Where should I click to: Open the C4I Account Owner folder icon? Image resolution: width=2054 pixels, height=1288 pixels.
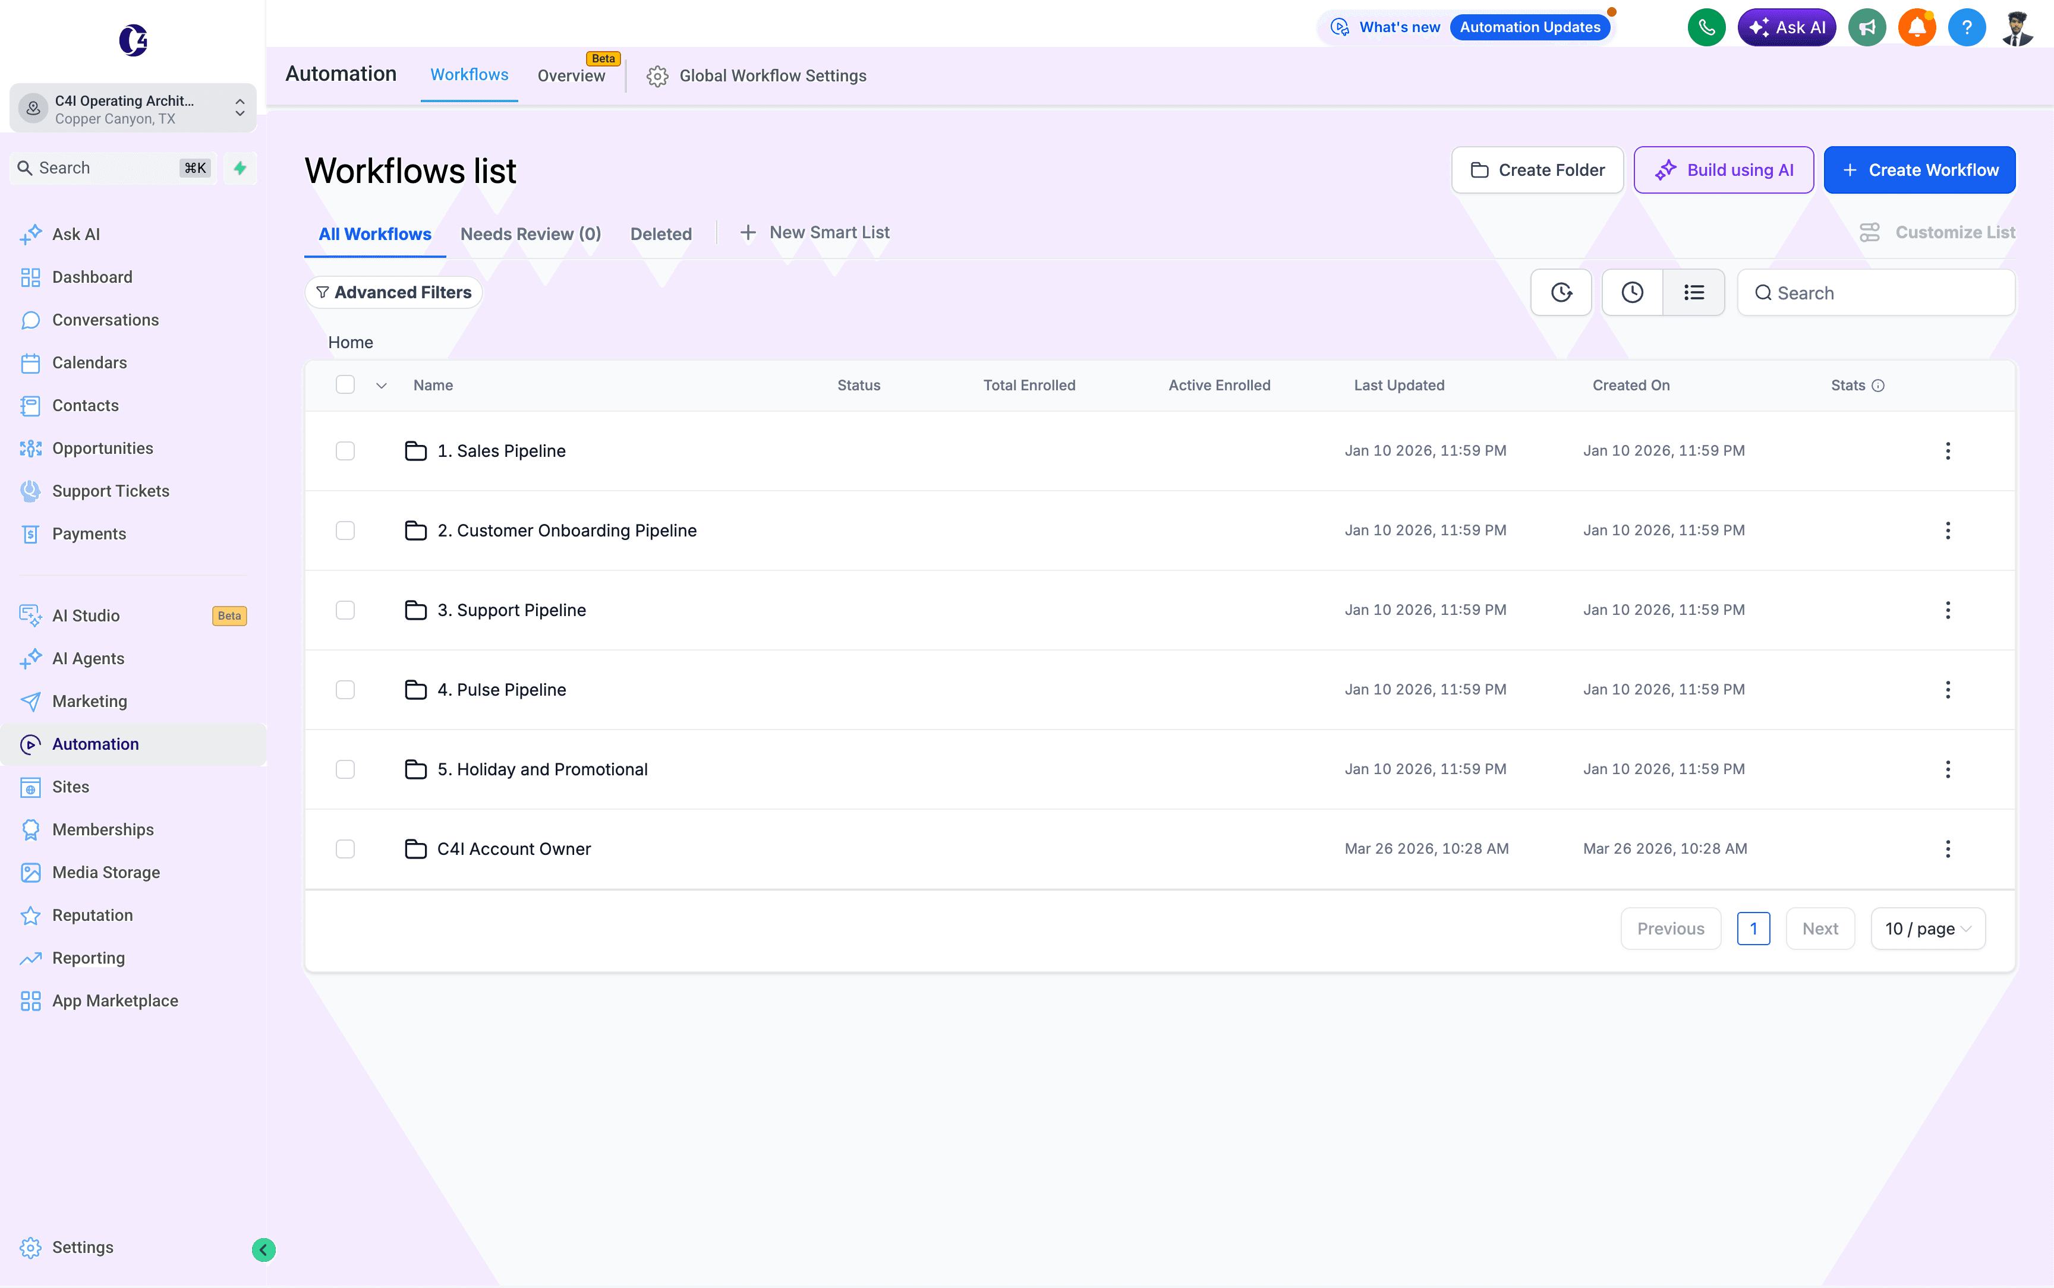415,848
